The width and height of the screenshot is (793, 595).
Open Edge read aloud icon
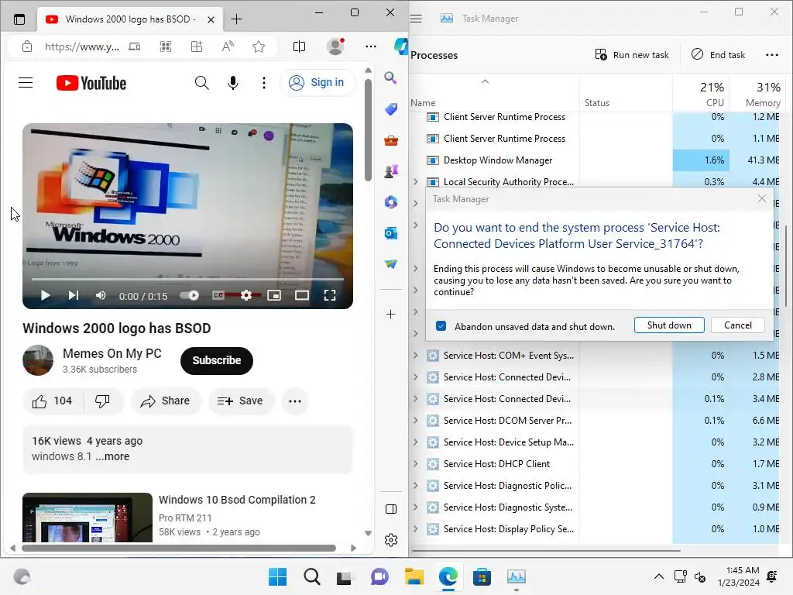[228, 47]
